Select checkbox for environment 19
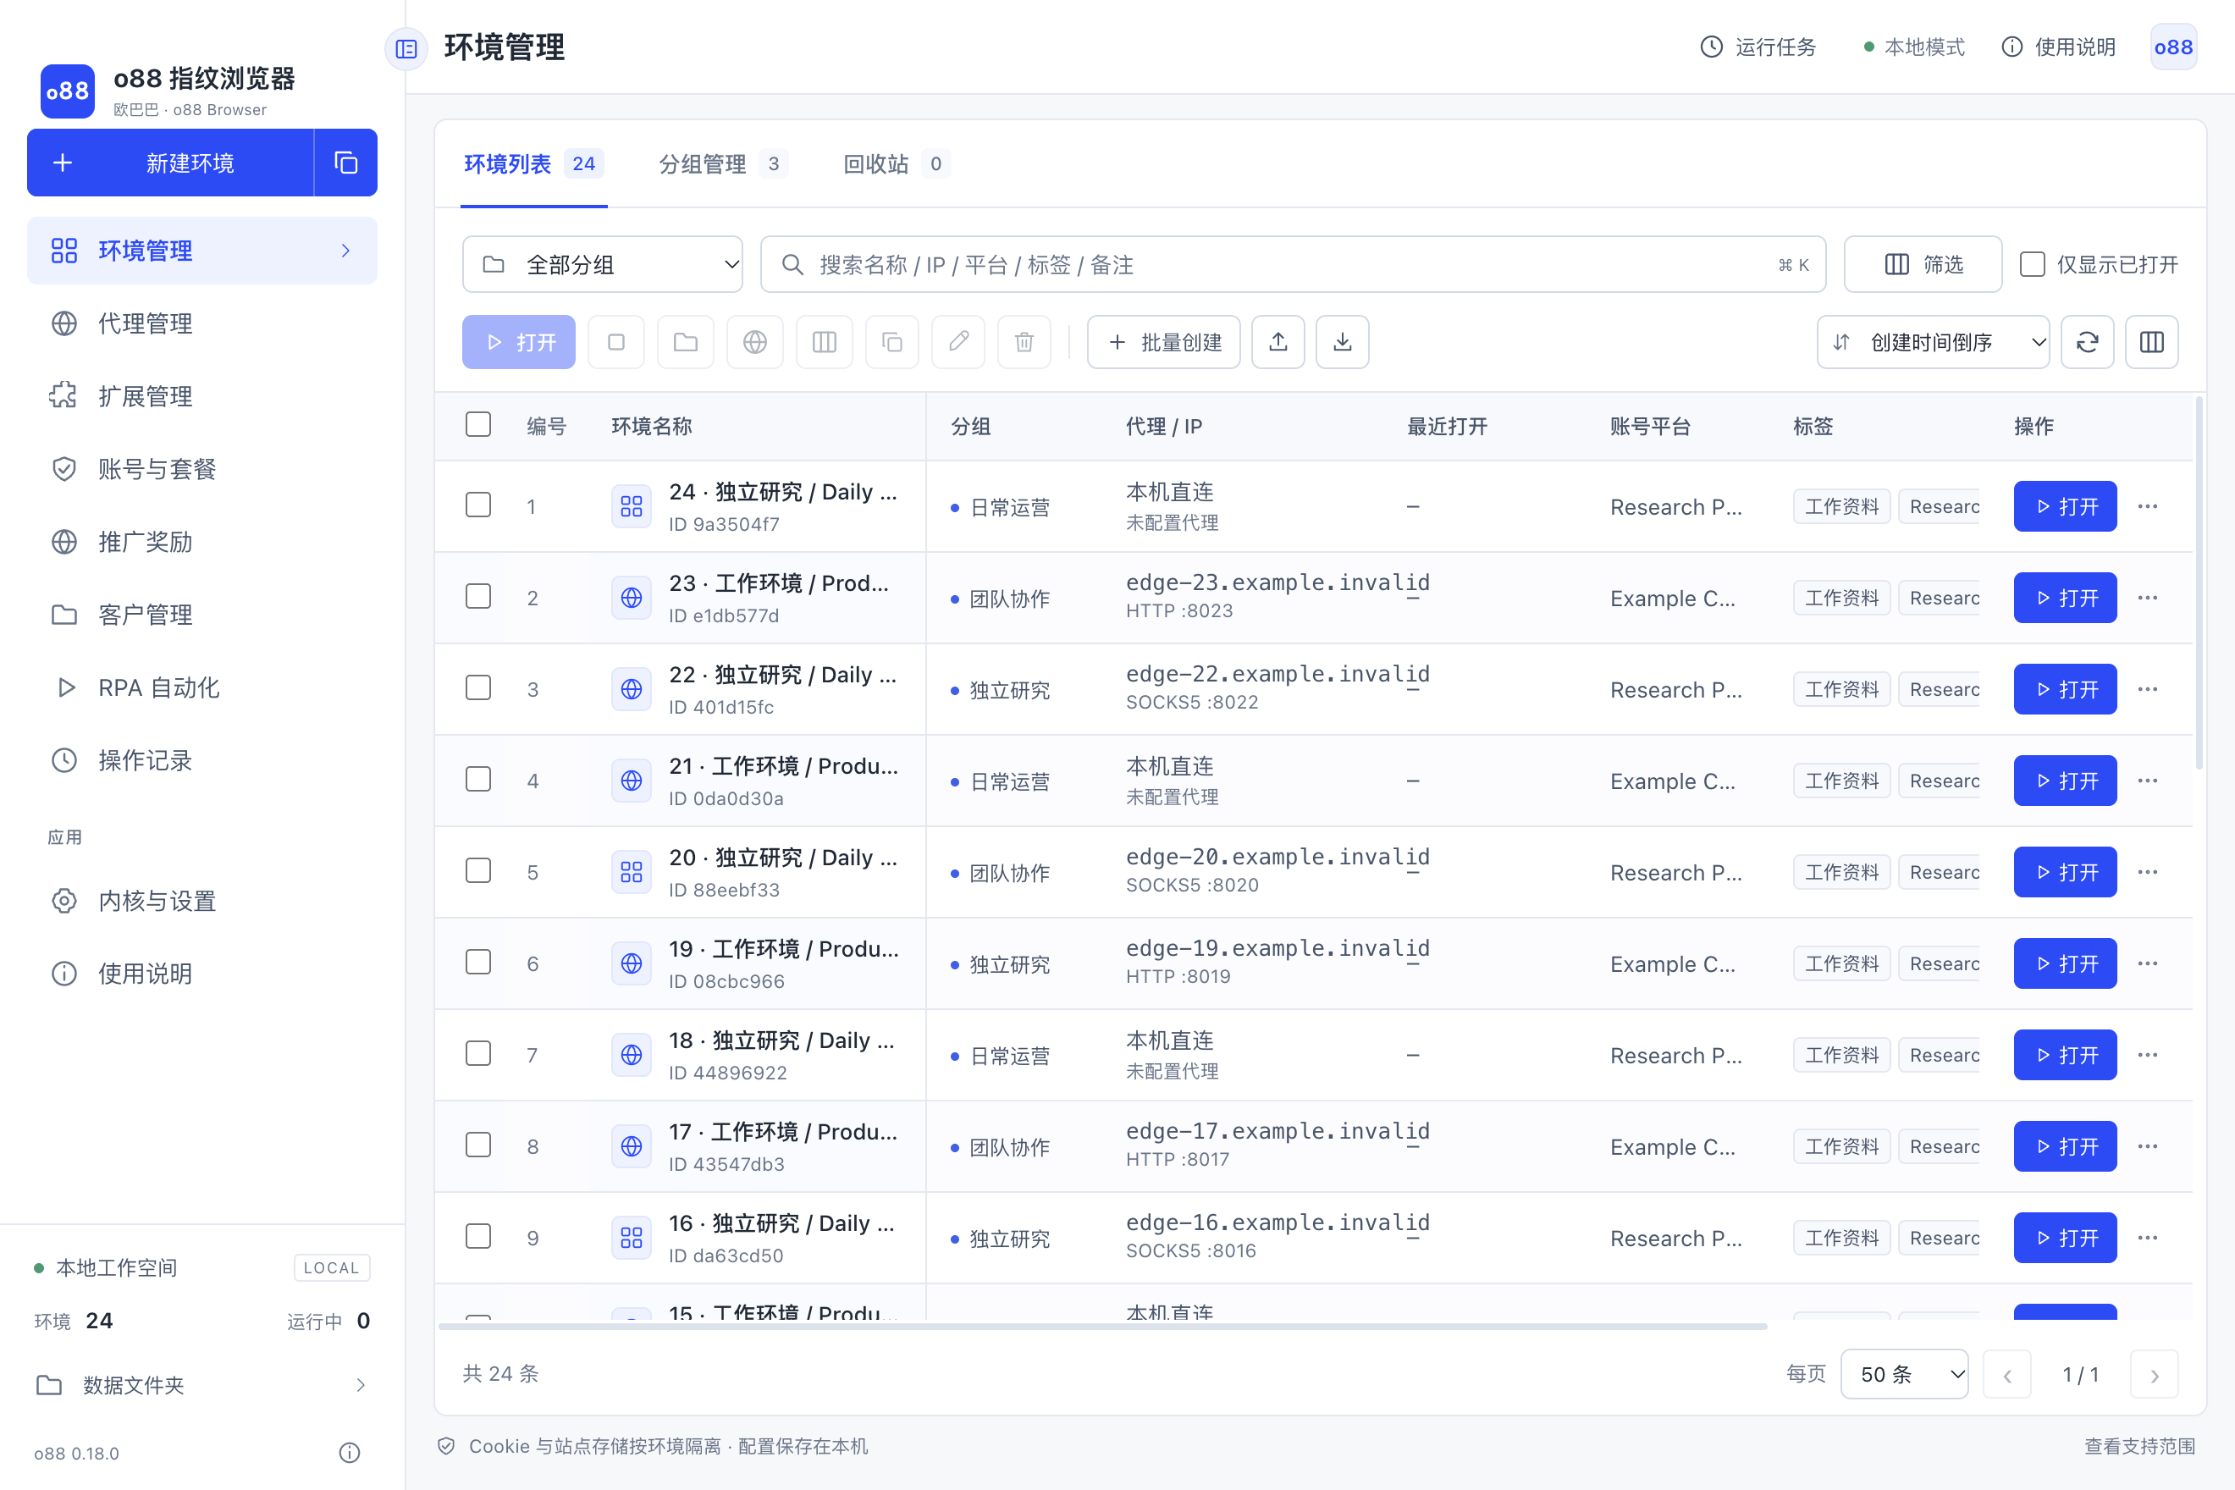Screen dimensions: 2235x1490 click(478, 962)
